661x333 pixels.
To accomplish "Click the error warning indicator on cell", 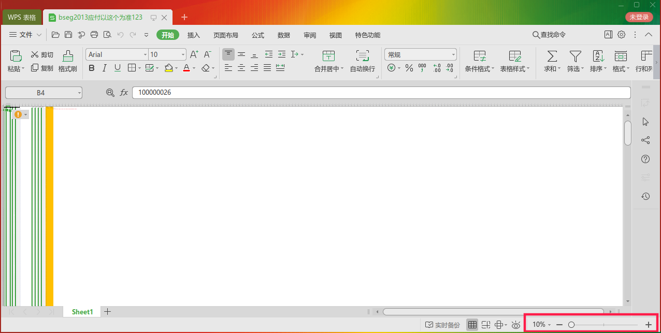I will coord(18,114).
